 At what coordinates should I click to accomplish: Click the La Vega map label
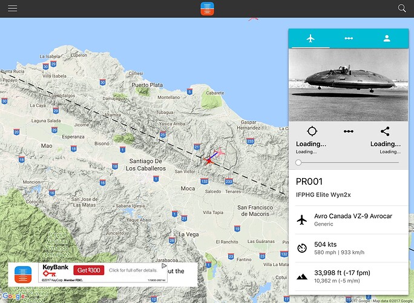coord(188,235)
